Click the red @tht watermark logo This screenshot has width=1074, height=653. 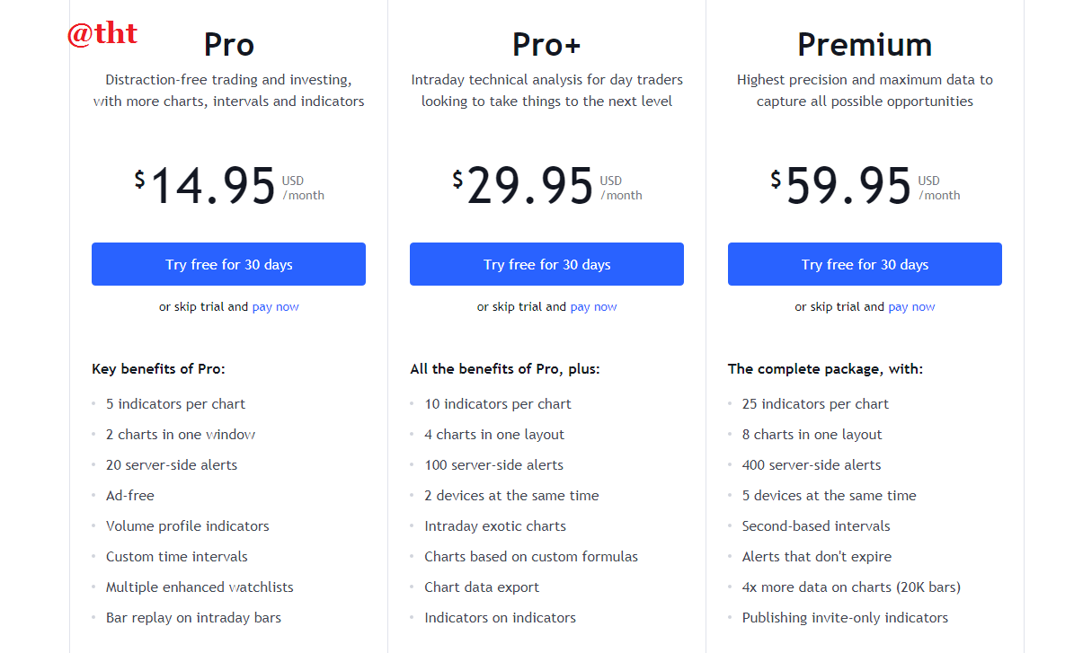point(102,33)
